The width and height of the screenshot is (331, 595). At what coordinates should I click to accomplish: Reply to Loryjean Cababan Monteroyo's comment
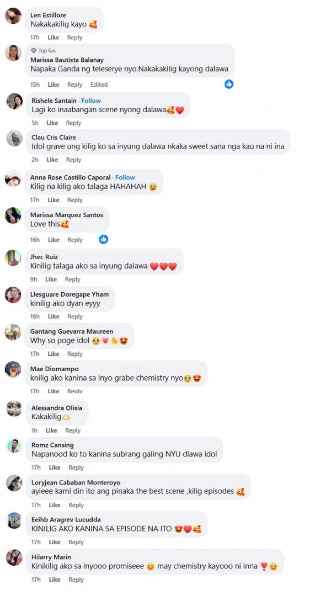point(76,505)
